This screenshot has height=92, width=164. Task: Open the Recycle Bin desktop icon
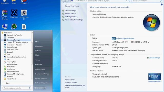point(5,2)
